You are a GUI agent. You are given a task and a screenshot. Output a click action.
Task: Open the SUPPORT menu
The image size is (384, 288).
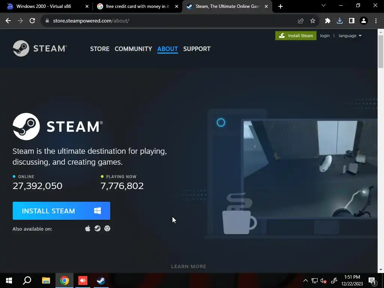pos(197,49)
